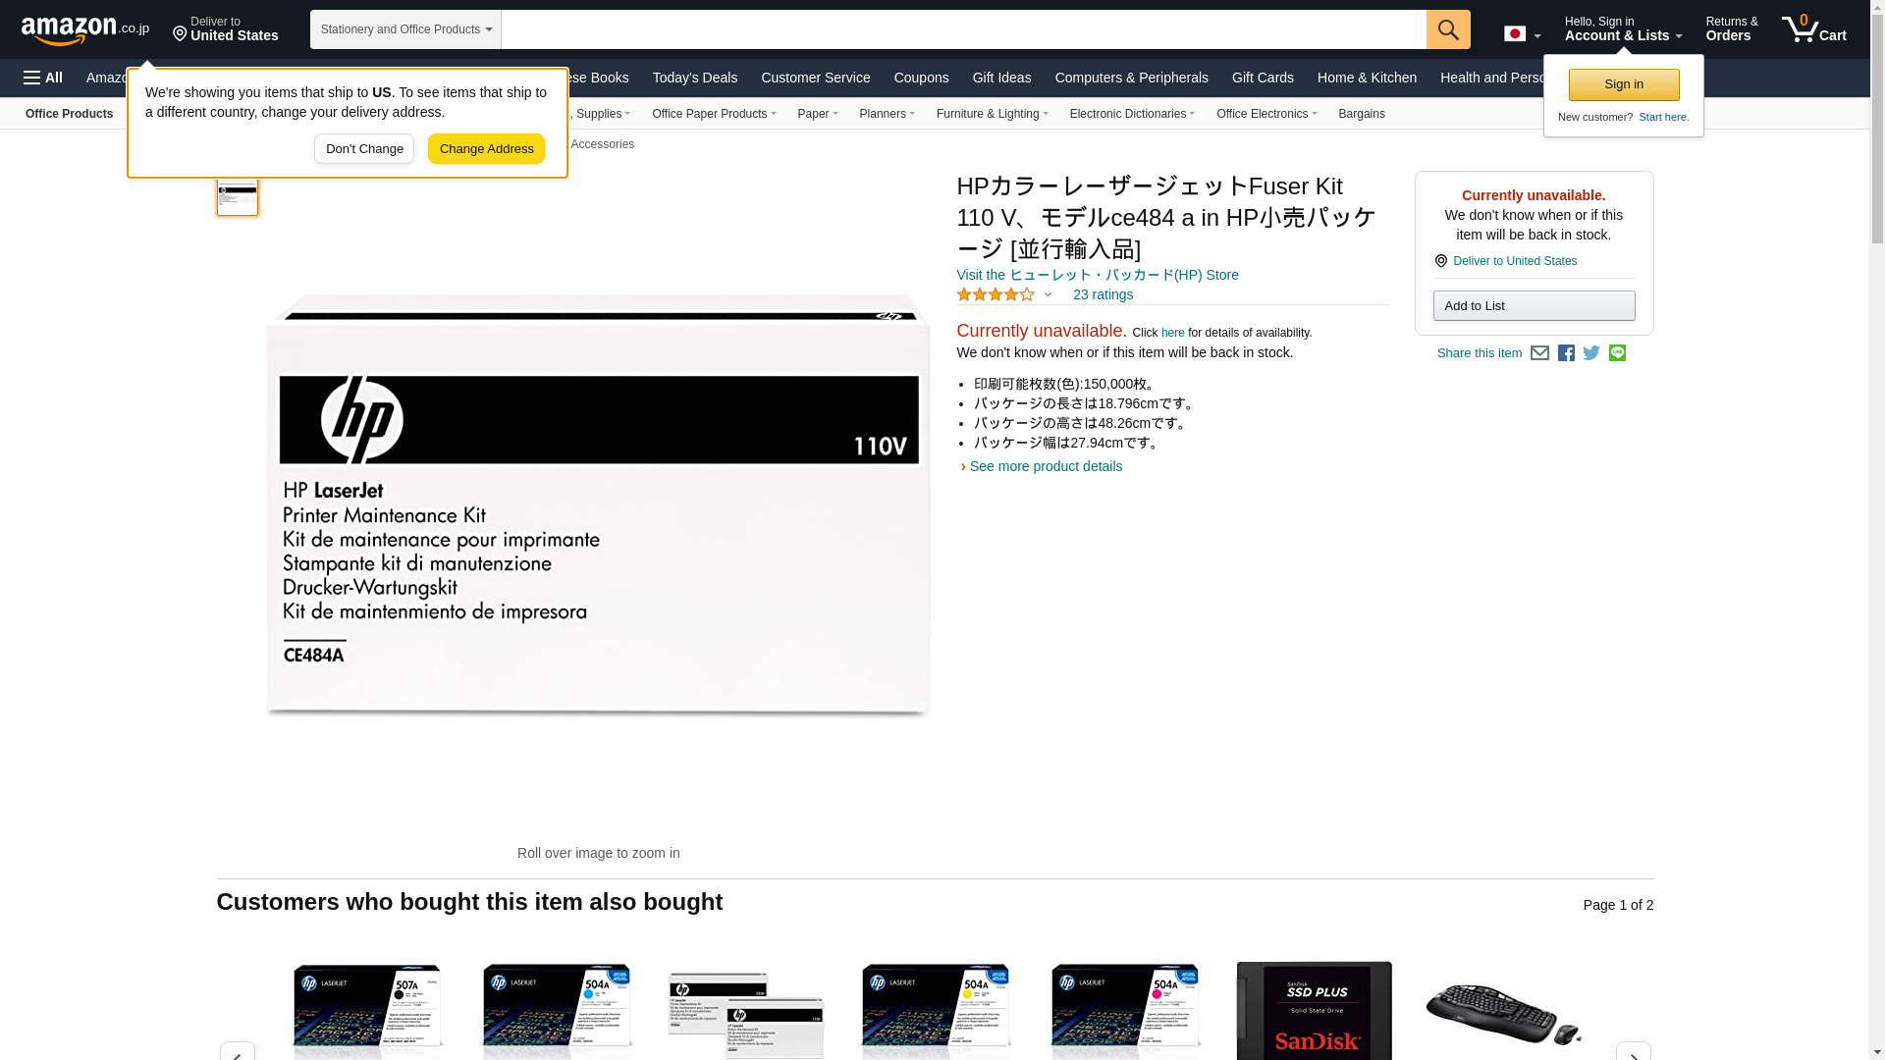The height and width of the screenshot is (1060, 1885).
Task: Click the Add to List button
Action: click(x=1533, y=306)
